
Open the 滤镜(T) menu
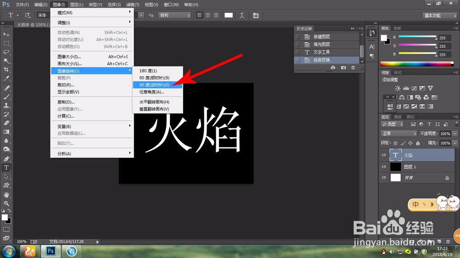(132, 5)
